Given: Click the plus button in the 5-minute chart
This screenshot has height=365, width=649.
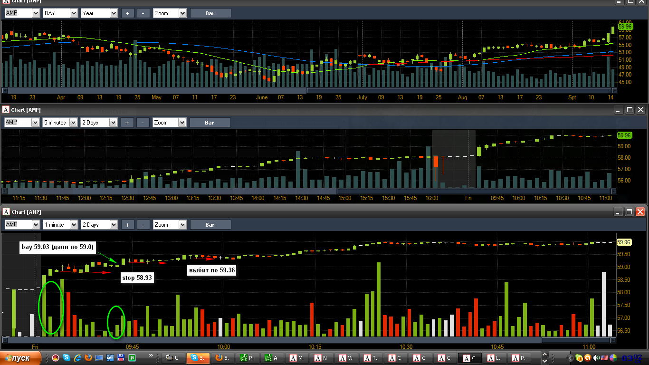Looking at the screenshot, I should [x=127, y=123].
